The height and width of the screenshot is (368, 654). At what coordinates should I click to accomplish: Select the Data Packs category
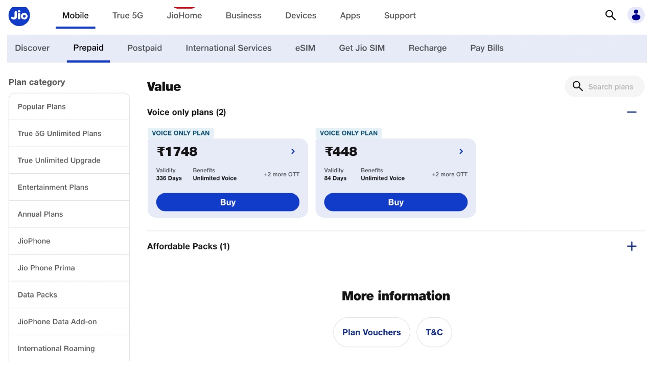point(37,295)
